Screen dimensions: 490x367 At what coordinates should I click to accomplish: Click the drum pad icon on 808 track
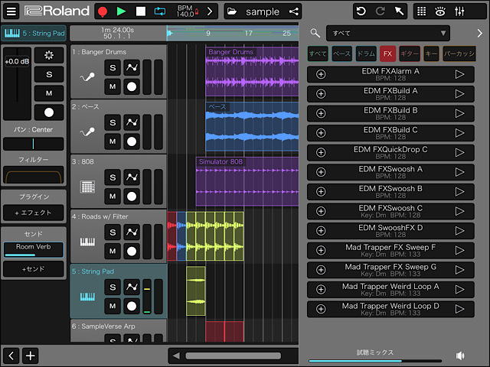[87, 187]
